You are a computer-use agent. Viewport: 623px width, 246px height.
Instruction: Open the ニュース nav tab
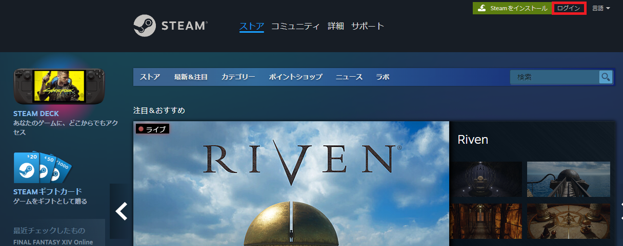349,77
